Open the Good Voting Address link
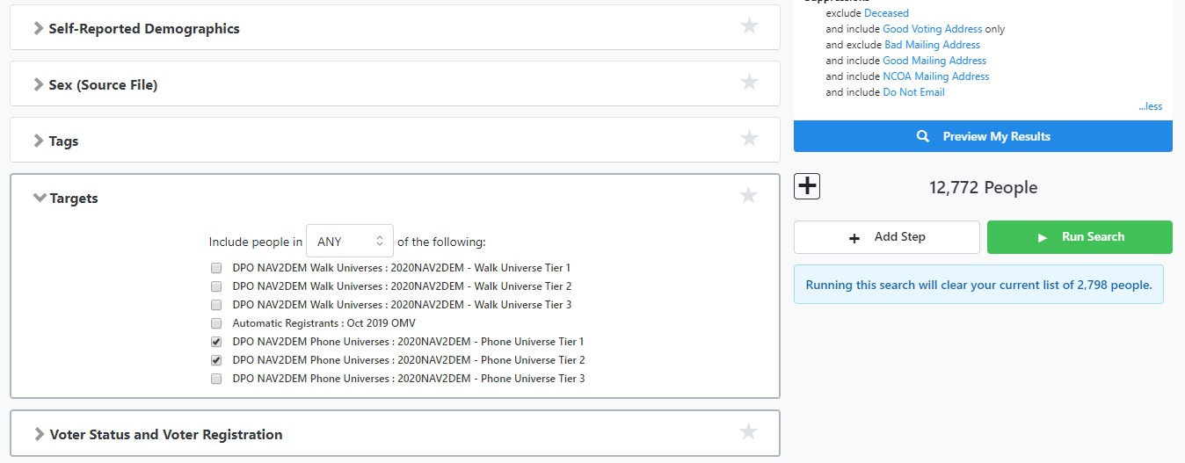 pyautogui.click(x=932, y=29)
